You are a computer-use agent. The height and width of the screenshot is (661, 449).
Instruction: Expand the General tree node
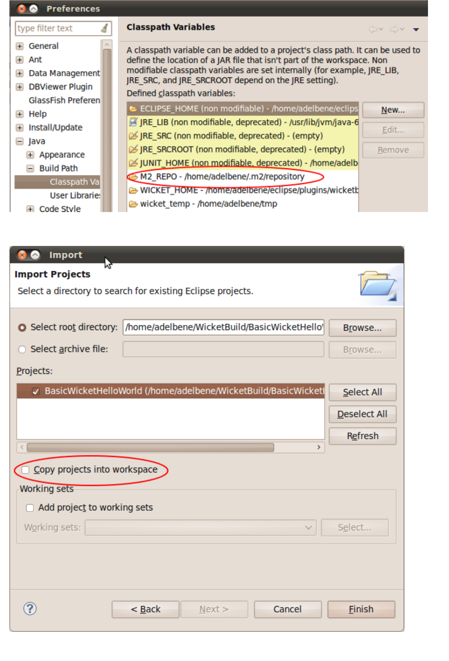pyautogui.click(x=20, y=46)
